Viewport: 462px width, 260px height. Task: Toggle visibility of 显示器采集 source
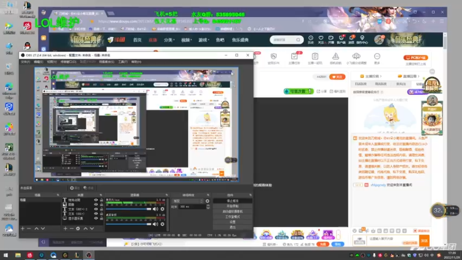(x=96, y=218)
